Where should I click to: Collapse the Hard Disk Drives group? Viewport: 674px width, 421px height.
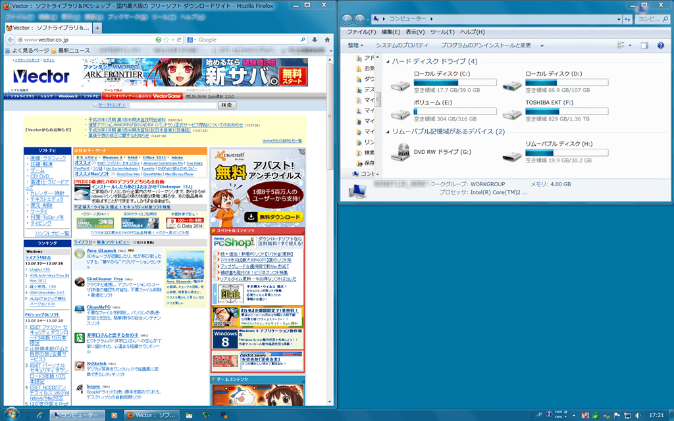click(x=388, y=62)
